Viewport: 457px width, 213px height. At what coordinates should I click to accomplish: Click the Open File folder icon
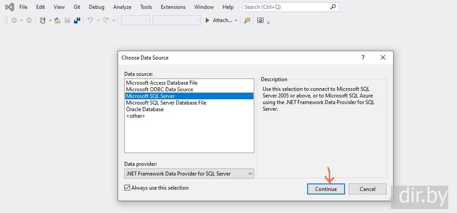coord(58,20)
